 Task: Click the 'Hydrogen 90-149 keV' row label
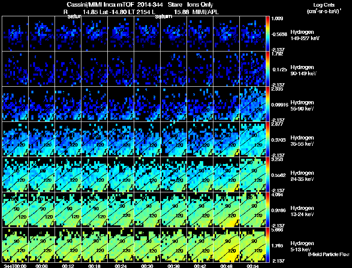click(x=303, y=70)
